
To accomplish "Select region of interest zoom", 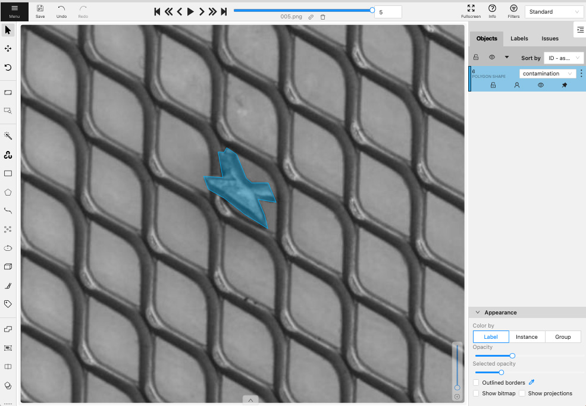I will click(x=8, y=111).
